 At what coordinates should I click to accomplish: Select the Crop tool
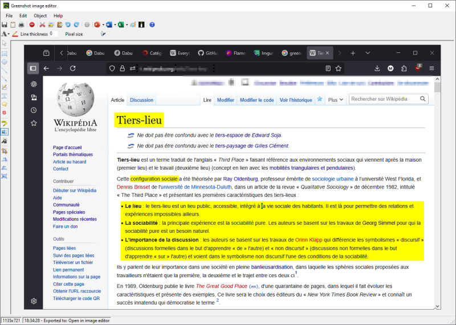(x=5, y=151)
